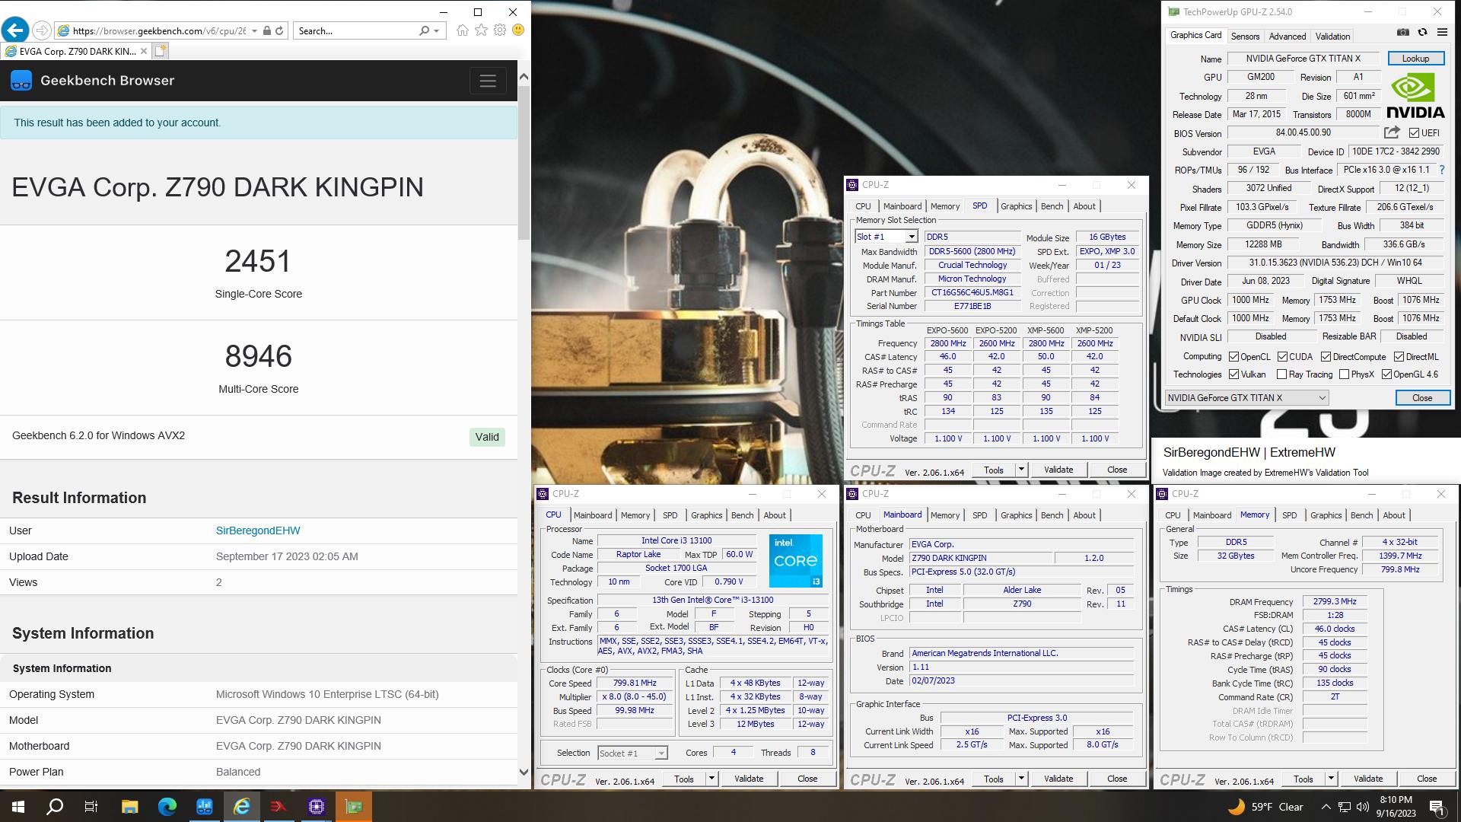Open Internet Explorer home page icon
Screen dimensions: 1461x822
coord(463,30)
